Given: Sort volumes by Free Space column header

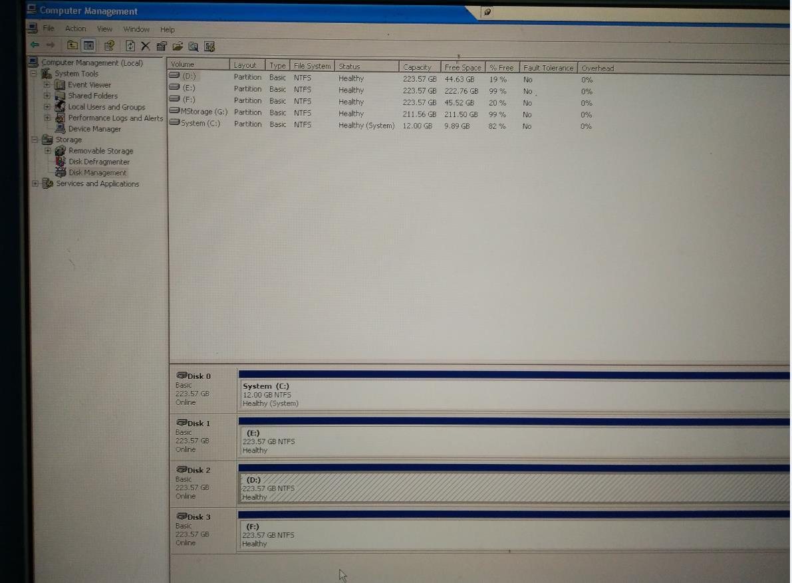Looking at the screenshot, I should pyautogui.click(x=462, y=67).
